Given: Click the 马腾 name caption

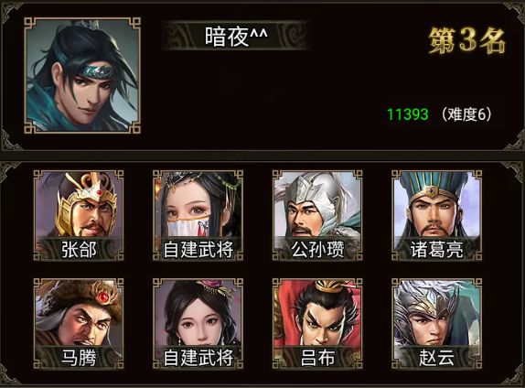Looking at the screenshot, I should (79, 358).
